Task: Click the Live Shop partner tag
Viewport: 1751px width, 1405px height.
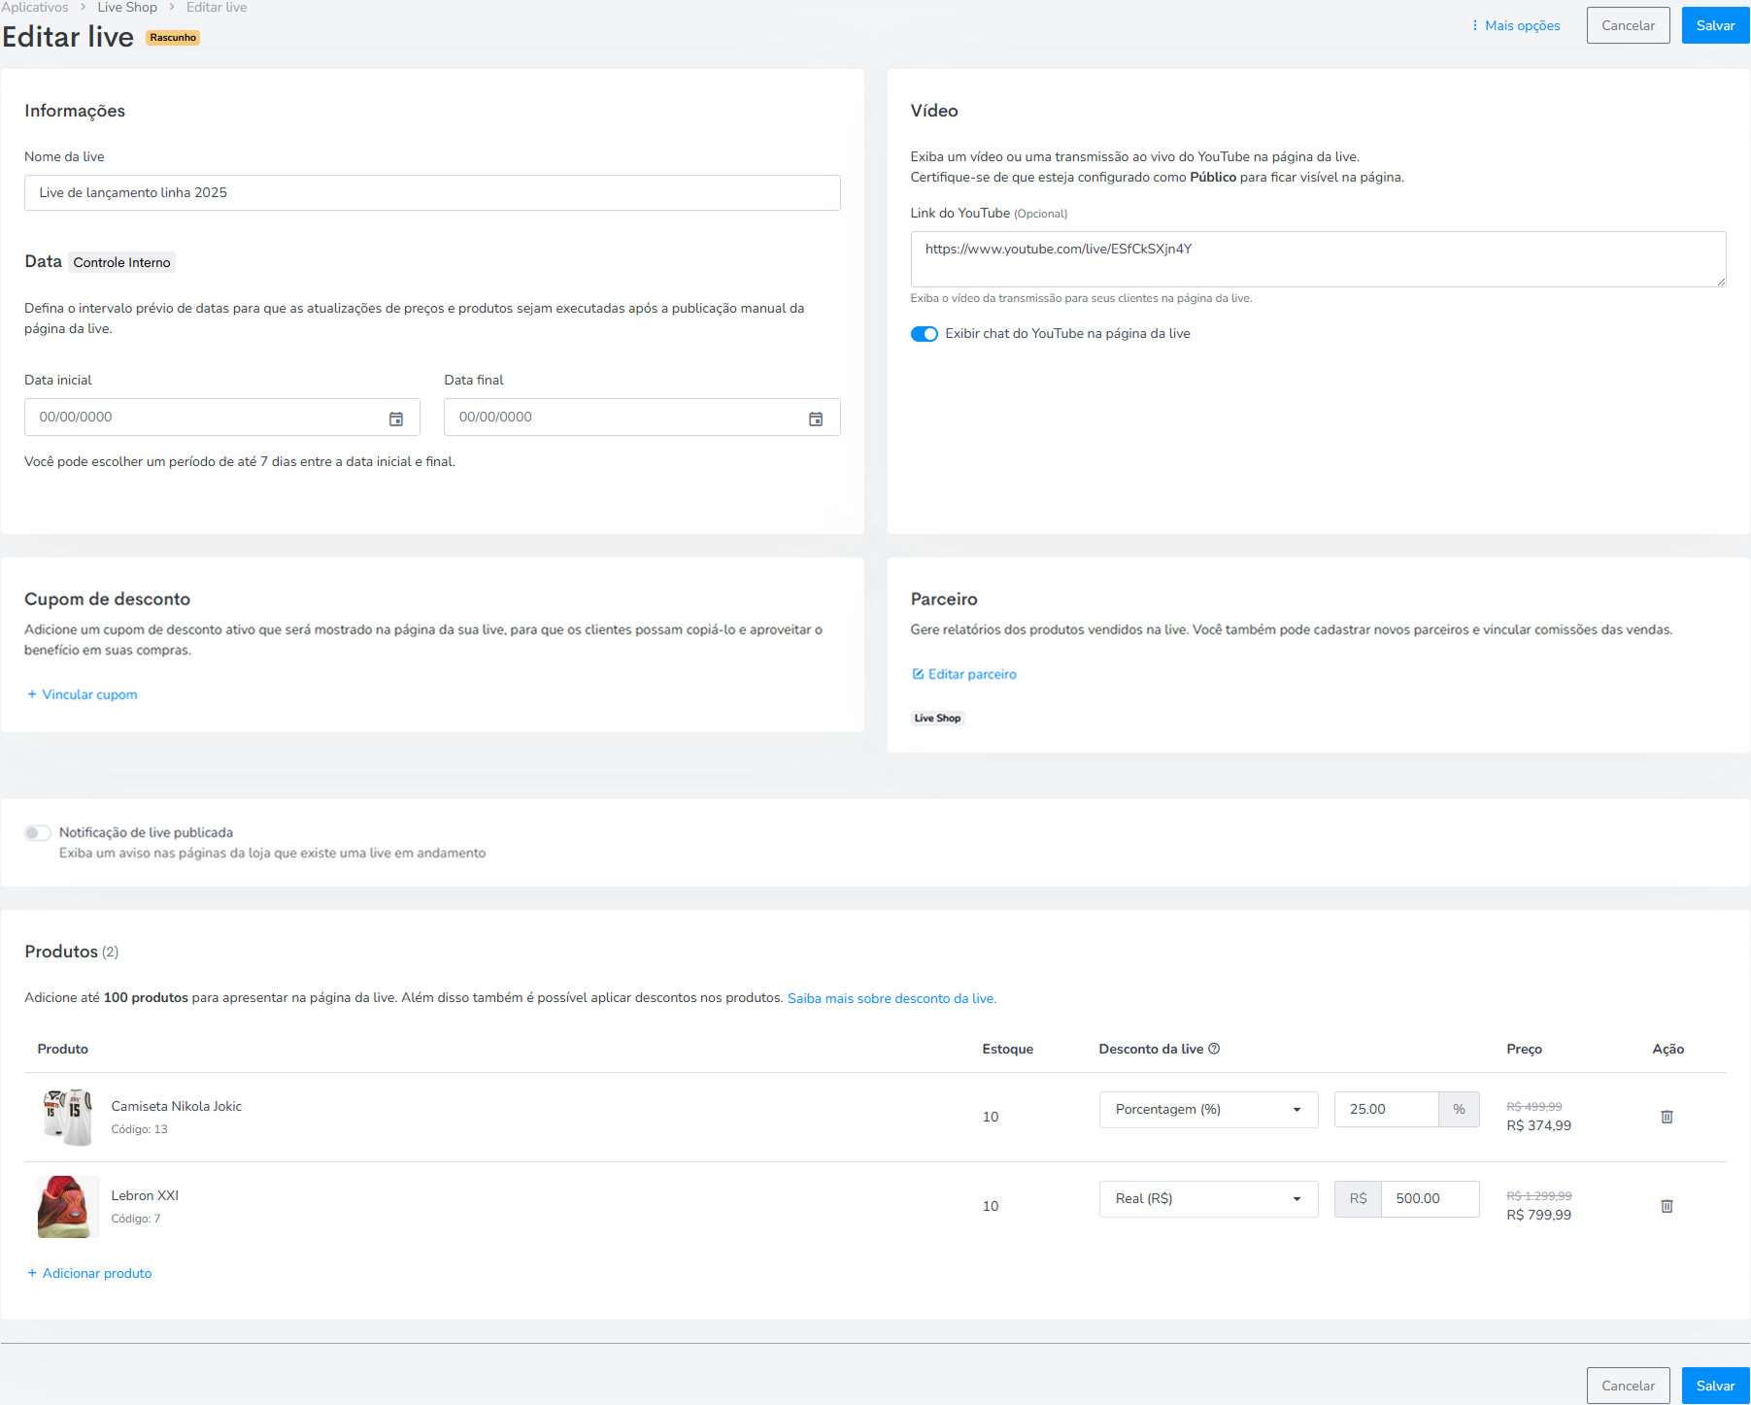Action: point(937,719)
